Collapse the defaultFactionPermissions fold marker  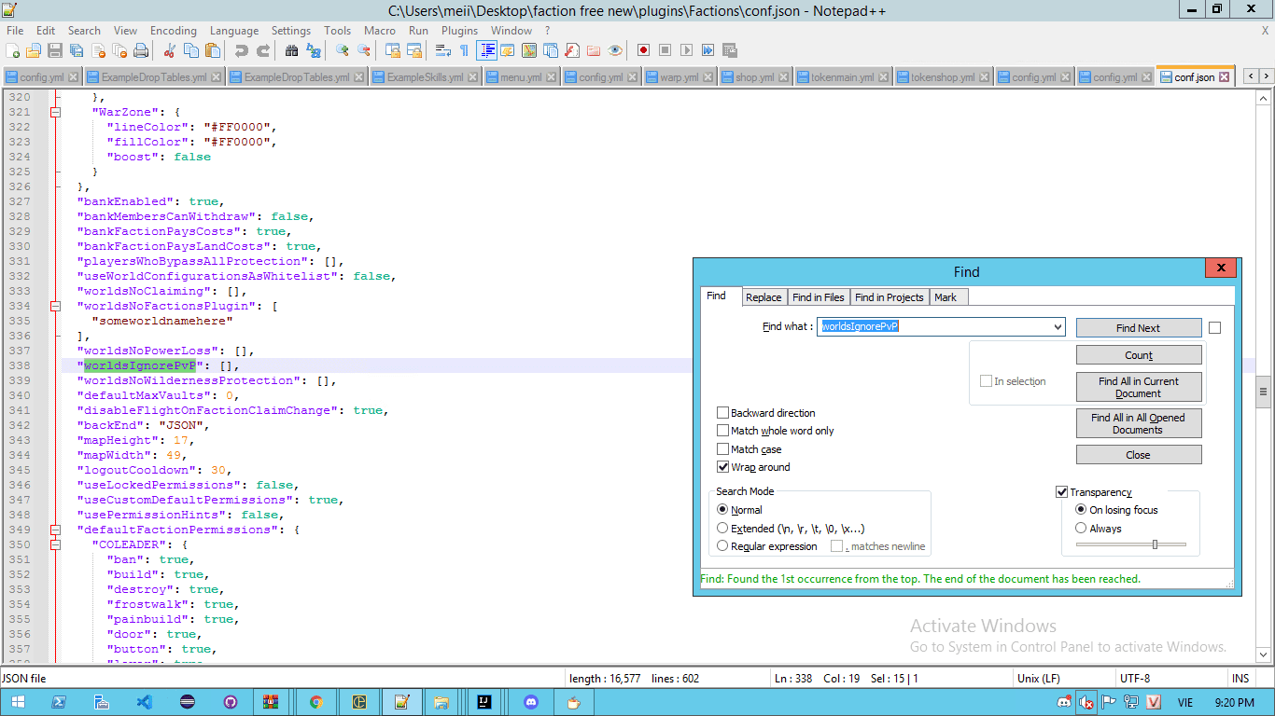pos(55,530)
